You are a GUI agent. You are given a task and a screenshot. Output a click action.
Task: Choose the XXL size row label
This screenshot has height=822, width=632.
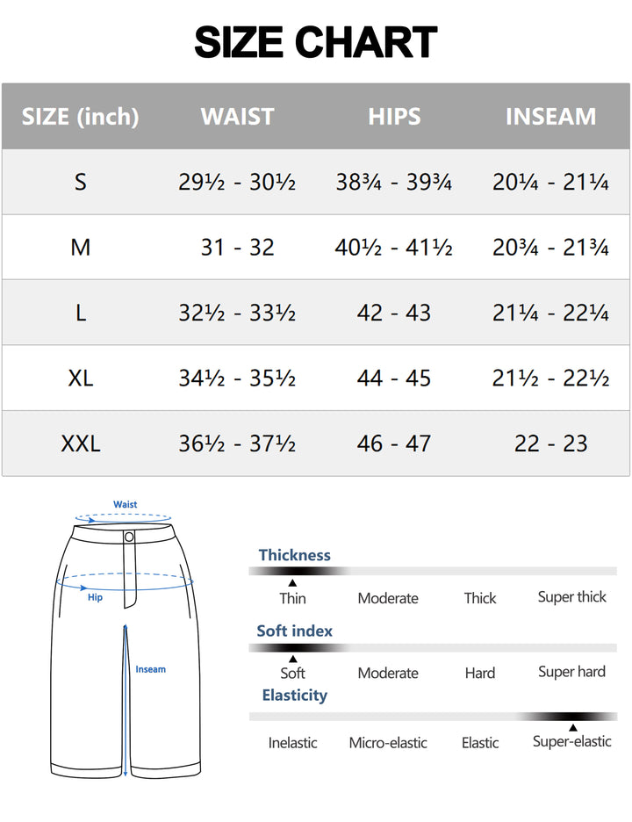[x=81, y=443]
